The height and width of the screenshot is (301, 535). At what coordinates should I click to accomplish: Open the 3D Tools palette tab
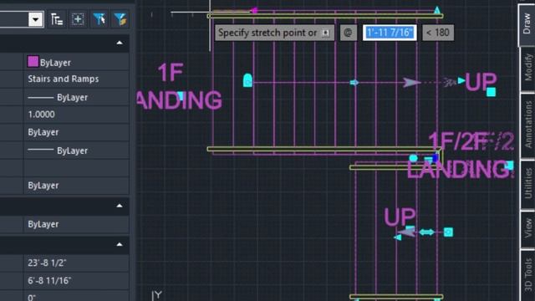point(527,275)
